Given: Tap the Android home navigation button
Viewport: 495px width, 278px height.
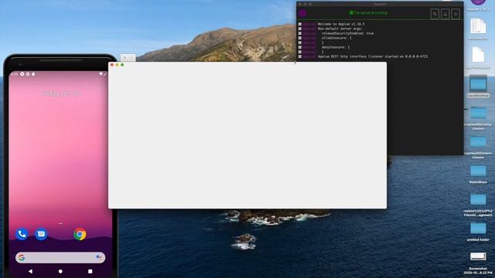Looking at the screenshot, I should pyautogui.click(x=60, y=271).
